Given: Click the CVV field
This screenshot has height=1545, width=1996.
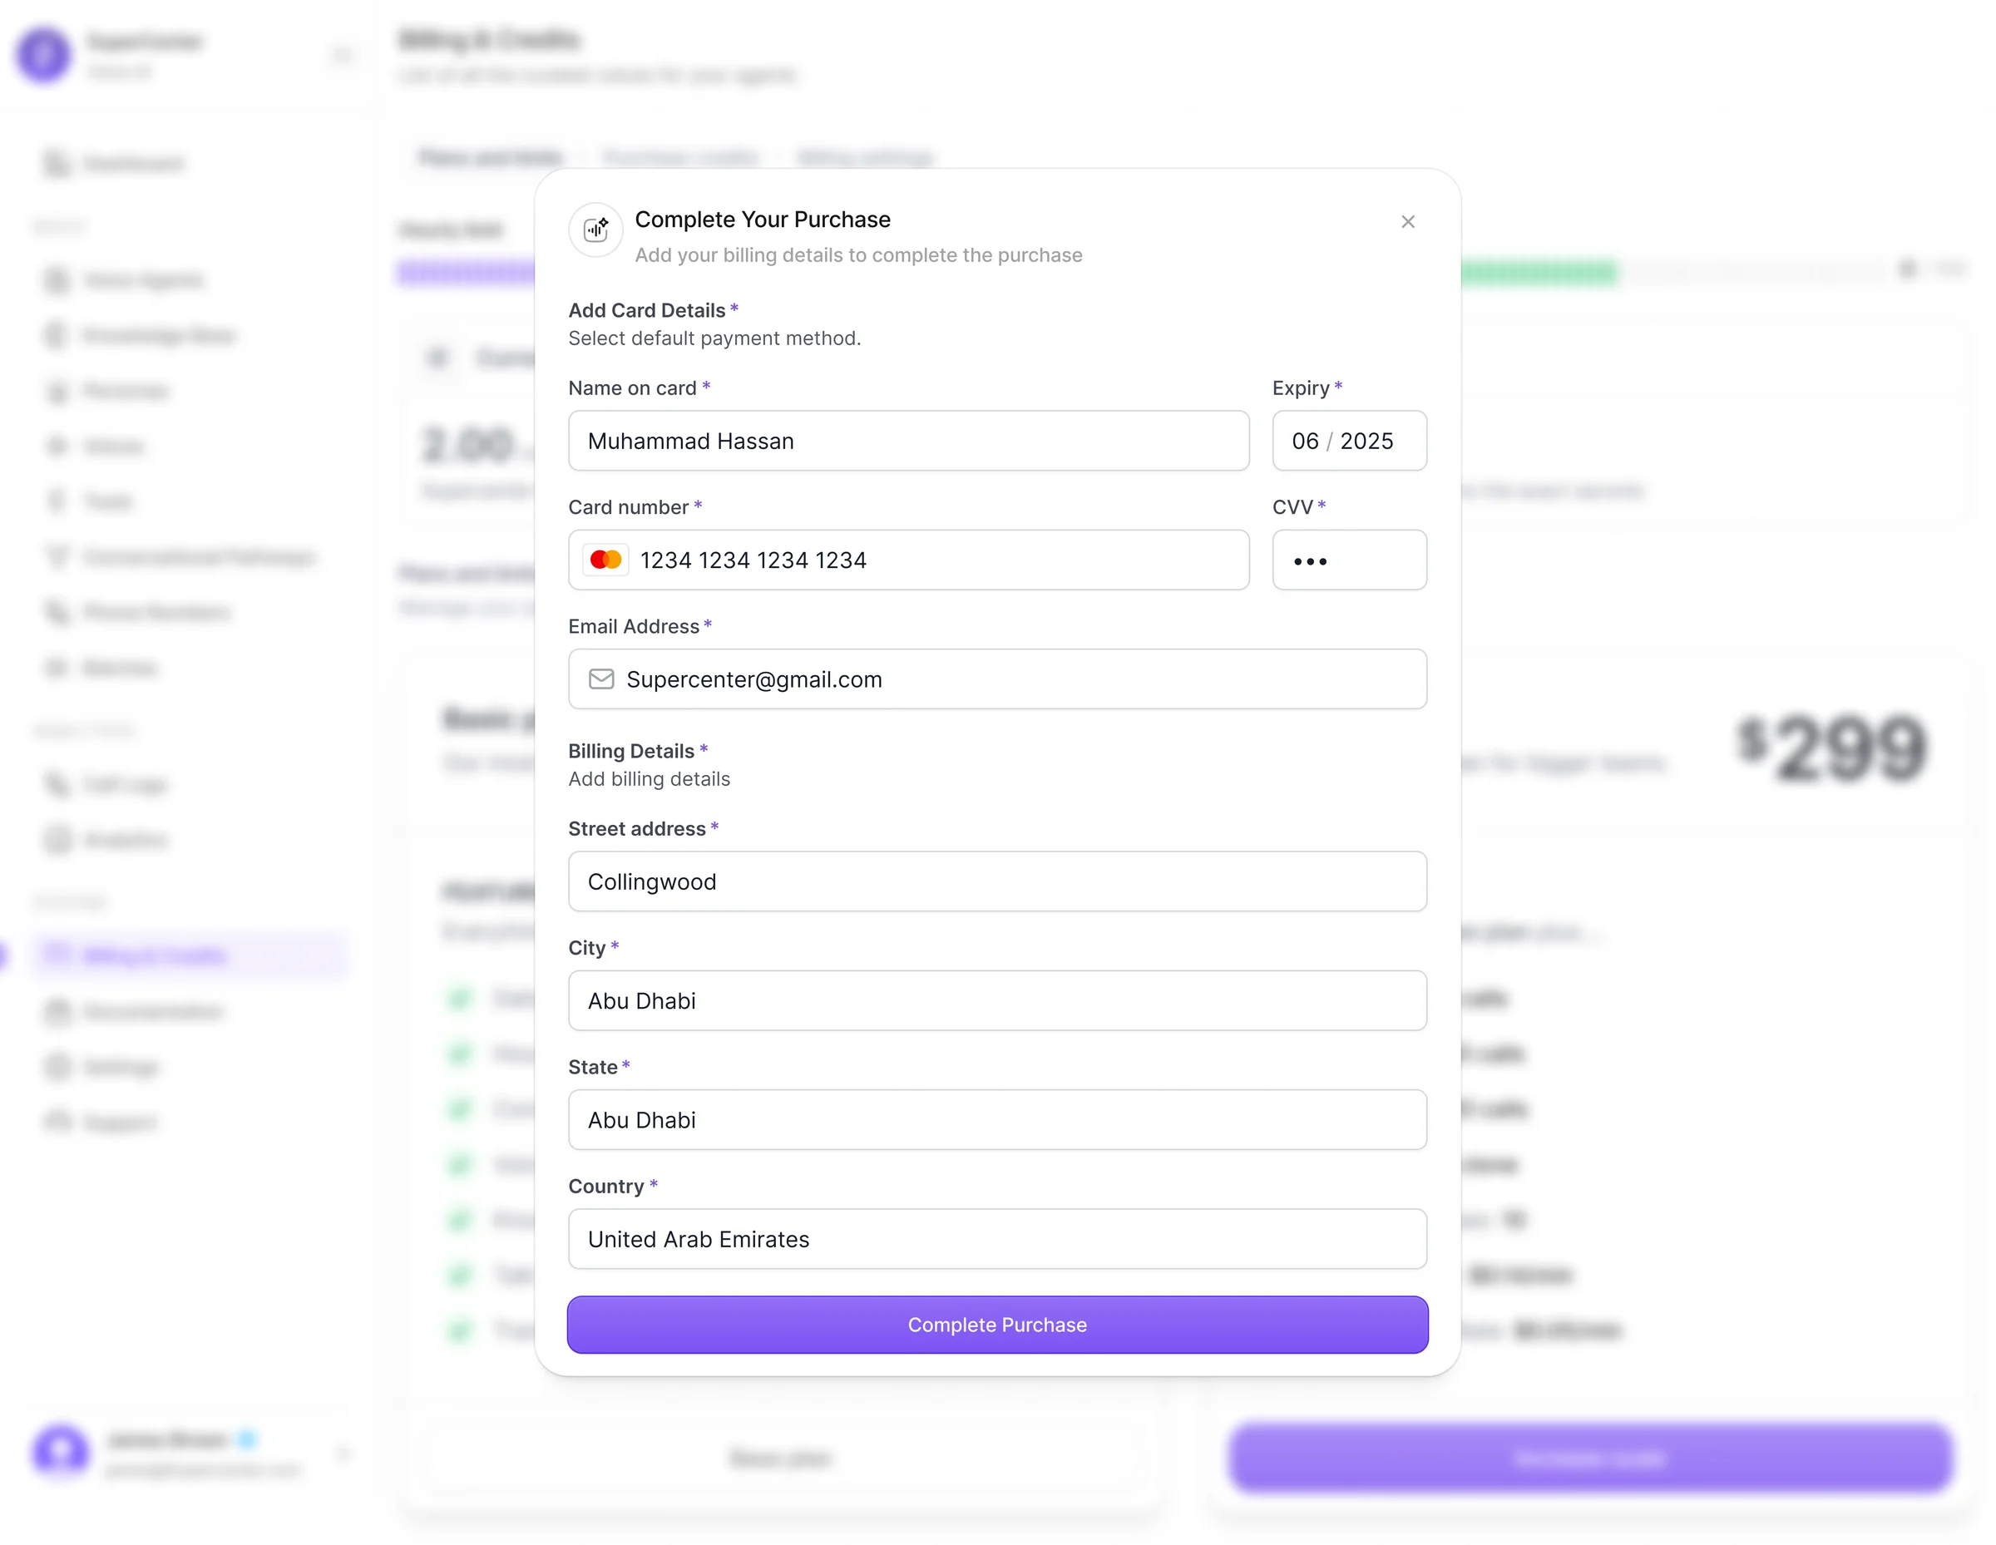Looking at the screenshot, I should tap(1349, 560).
